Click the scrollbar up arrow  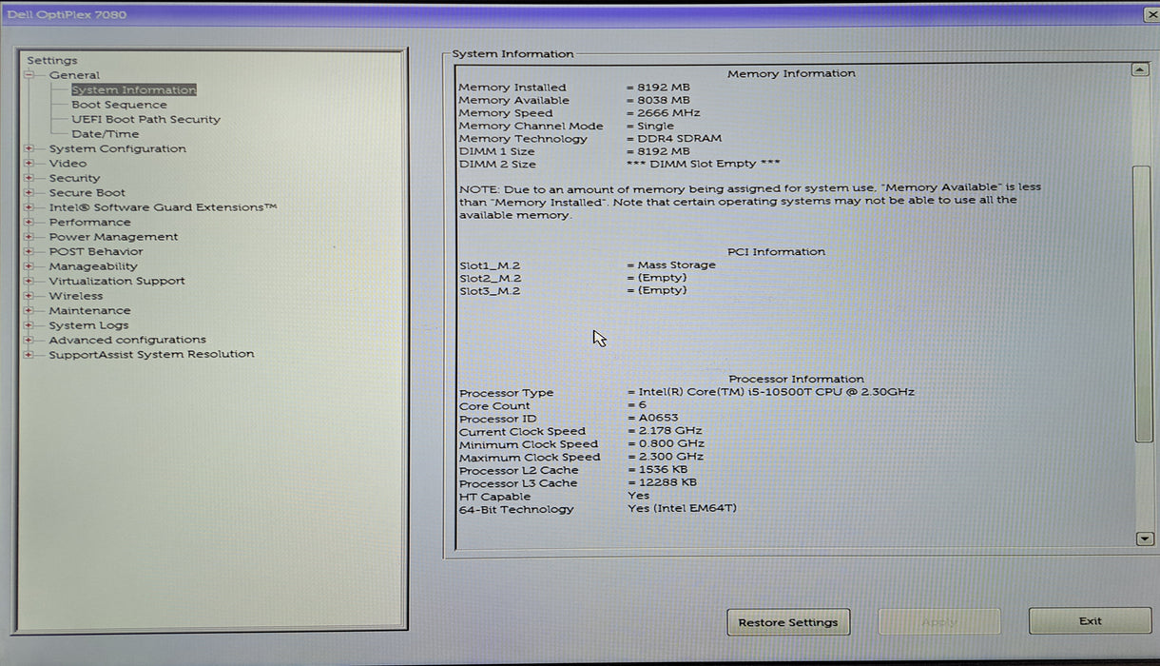point(1140,70)
